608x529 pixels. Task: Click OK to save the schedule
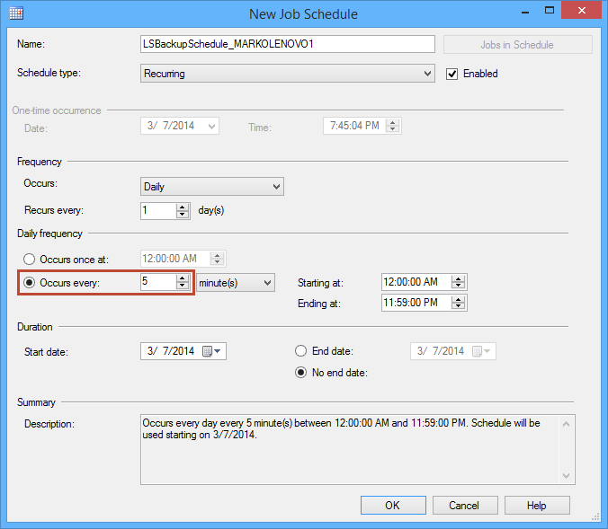[x=393, y=506]
